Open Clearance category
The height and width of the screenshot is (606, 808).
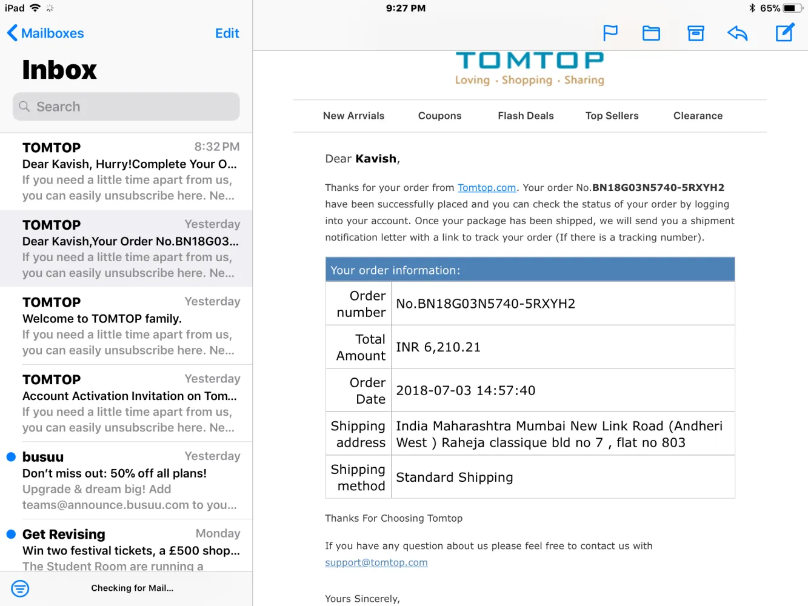pos(698,116)
